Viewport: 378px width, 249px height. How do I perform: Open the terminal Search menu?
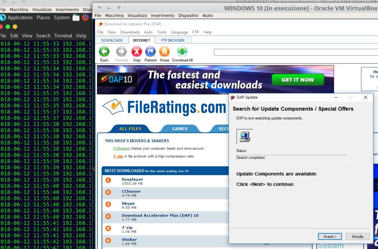[43, 36]
